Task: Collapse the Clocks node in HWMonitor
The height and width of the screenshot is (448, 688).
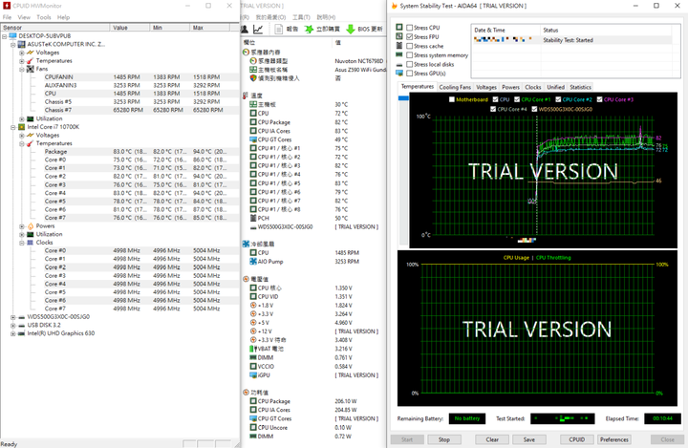Action: 22,243
